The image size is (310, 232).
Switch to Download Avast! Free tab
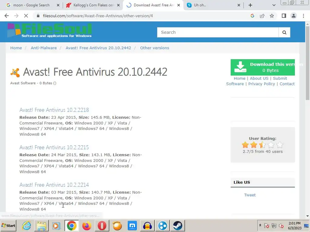click(x=153, y=5)
